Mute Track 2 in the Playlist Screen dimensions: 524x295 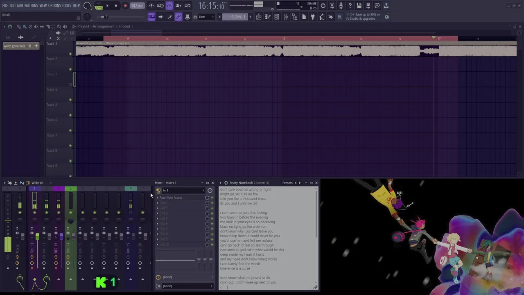pyautogui.click(x=70, y=69)
